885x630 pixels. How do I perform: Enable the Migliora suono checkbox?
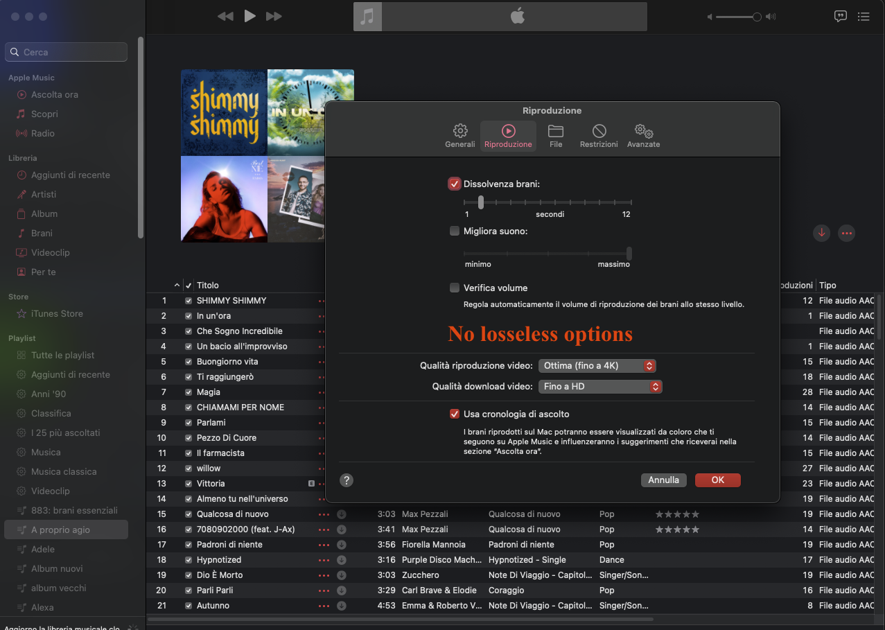(455, 231)
